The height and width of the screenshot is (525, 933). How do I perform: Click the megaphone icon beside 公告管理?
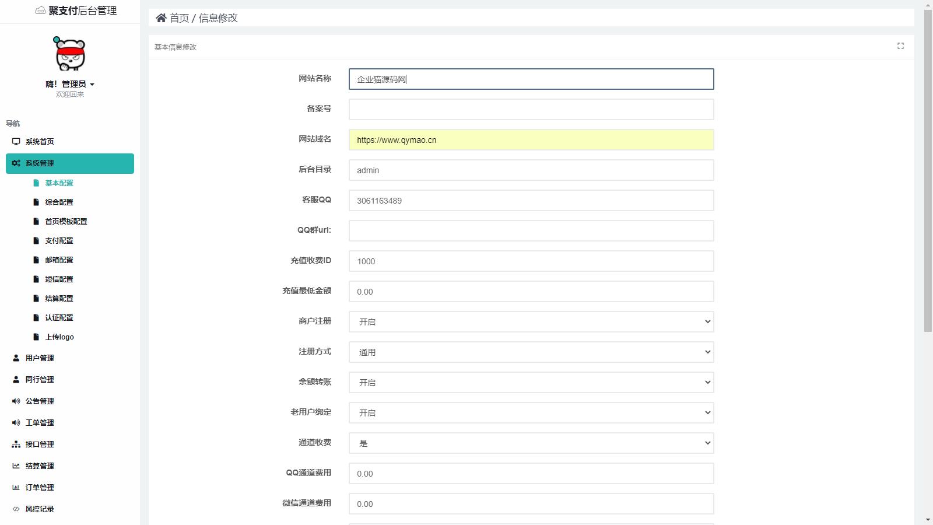pos(16,401)
